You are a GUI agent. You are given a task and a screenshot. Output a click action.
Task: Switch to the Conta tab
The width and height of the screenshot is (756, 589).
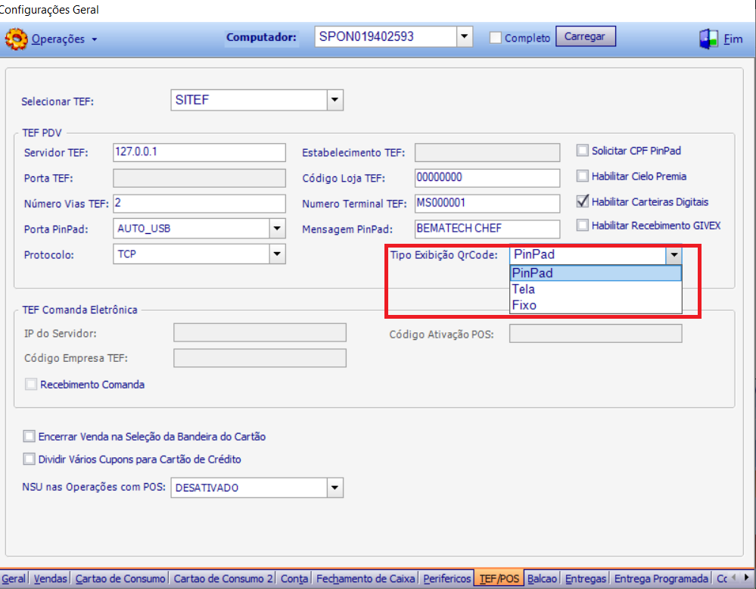[x=294, y=578]
